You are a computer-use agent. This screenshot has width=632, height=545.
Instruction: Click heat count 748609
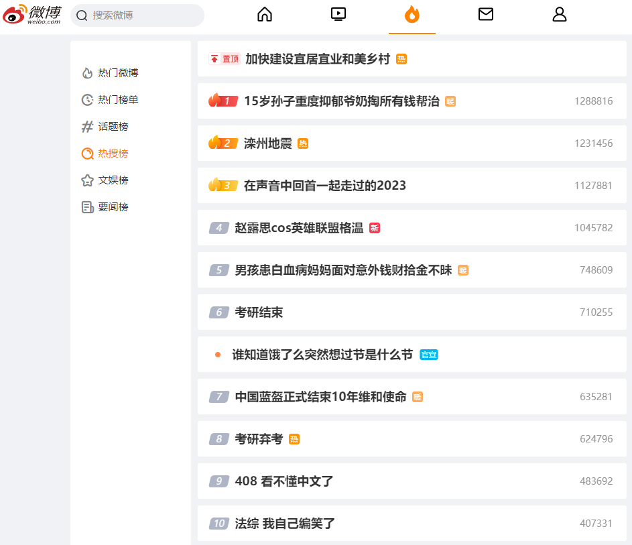[596, 269]
